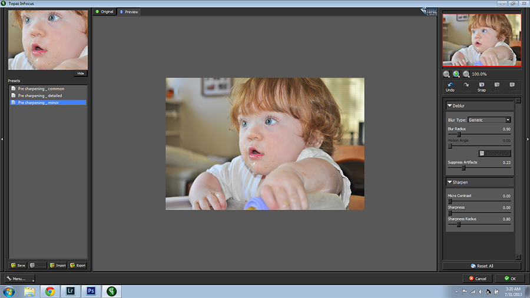Open the Menu... dropdown button
530x298 pixels.
19,279
